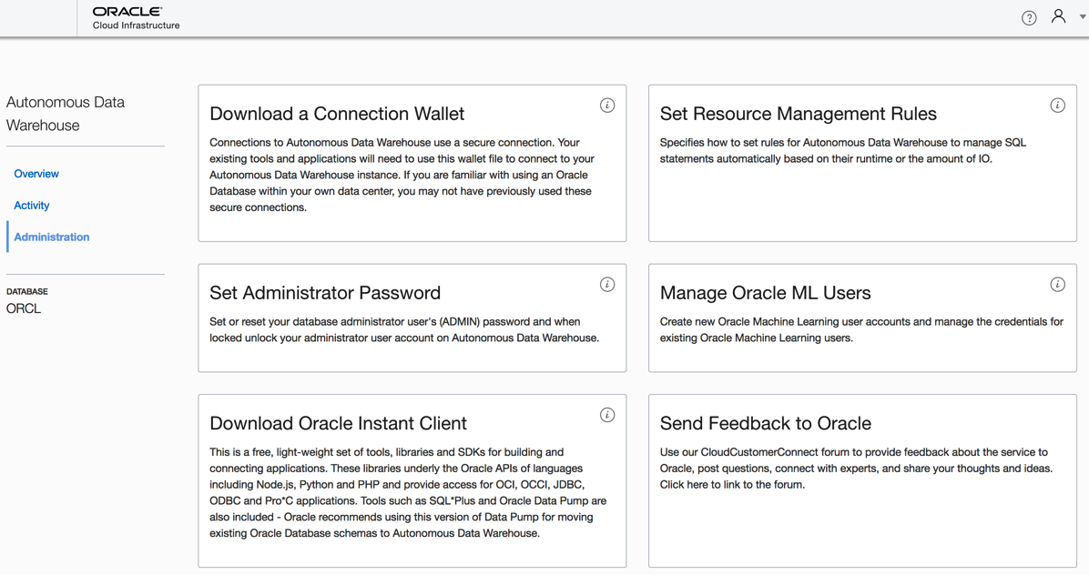Screen dimensions: 1089x575
Task: Open the Manage Oracle ML Users heading
Action: pos(765,293)
